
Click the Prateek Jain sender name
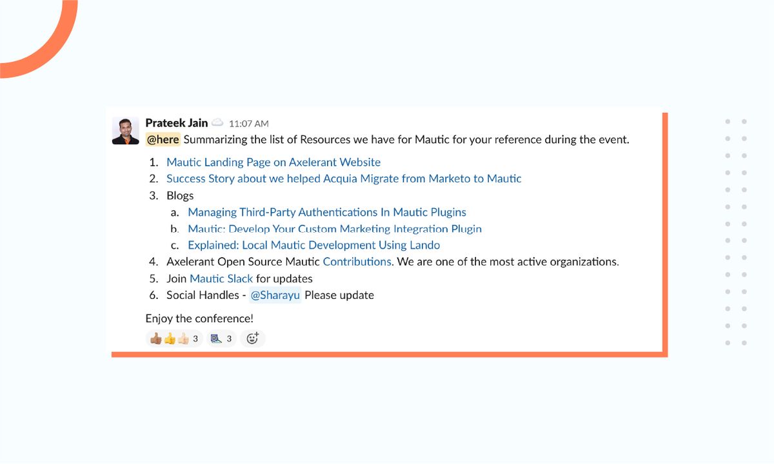coord(177,123)
